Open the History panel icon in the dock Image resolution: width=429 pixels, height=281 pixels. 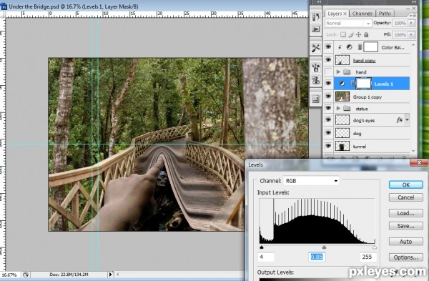pos(316,16)
